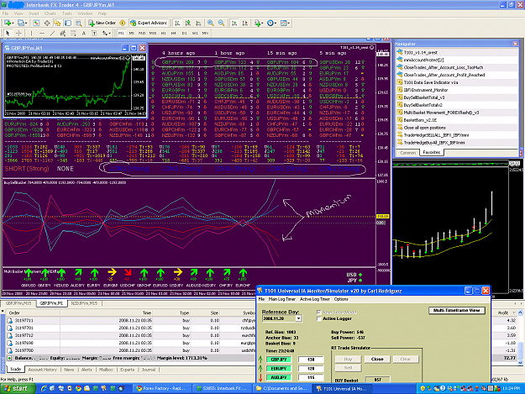The image size is (525, 394).
Task: Switch to the Journal terminal tab
Action: [x=149, y=370]
